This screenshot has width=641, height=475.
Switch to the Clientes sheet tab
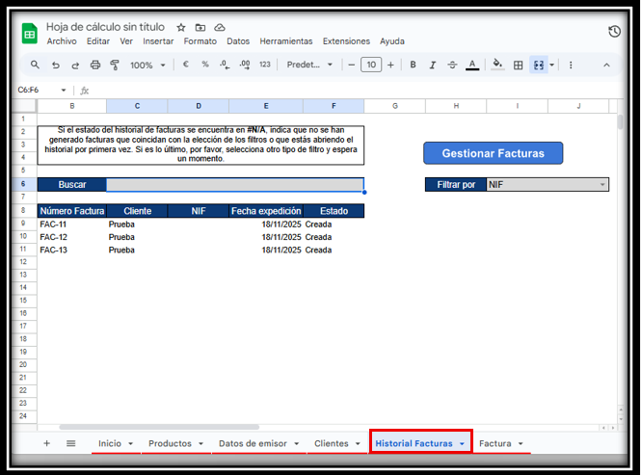point(331,443)
